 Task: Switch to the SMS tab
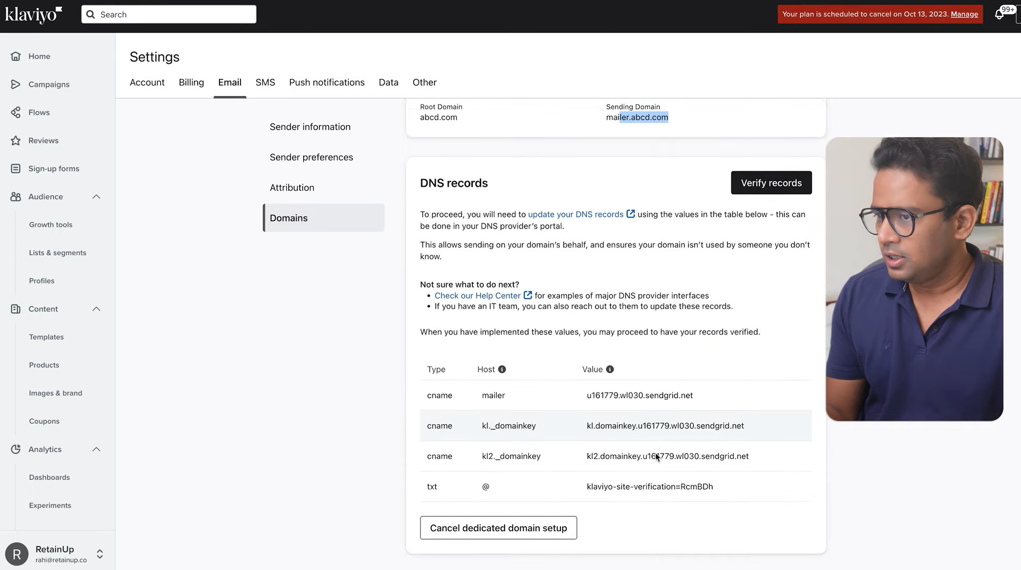tap(265, 82)
